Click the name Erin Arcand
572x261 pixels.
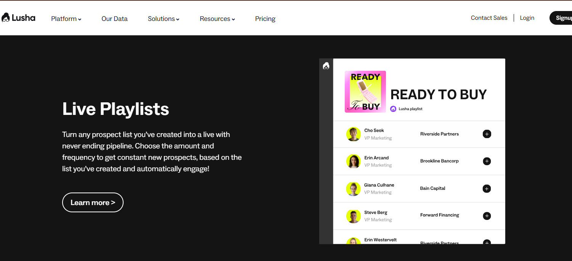376,158
